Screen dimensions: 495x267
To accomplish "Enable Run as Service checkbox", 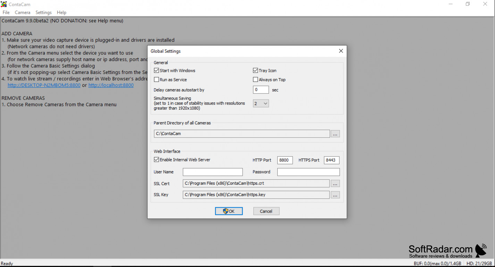I will (x=157, y=80).
